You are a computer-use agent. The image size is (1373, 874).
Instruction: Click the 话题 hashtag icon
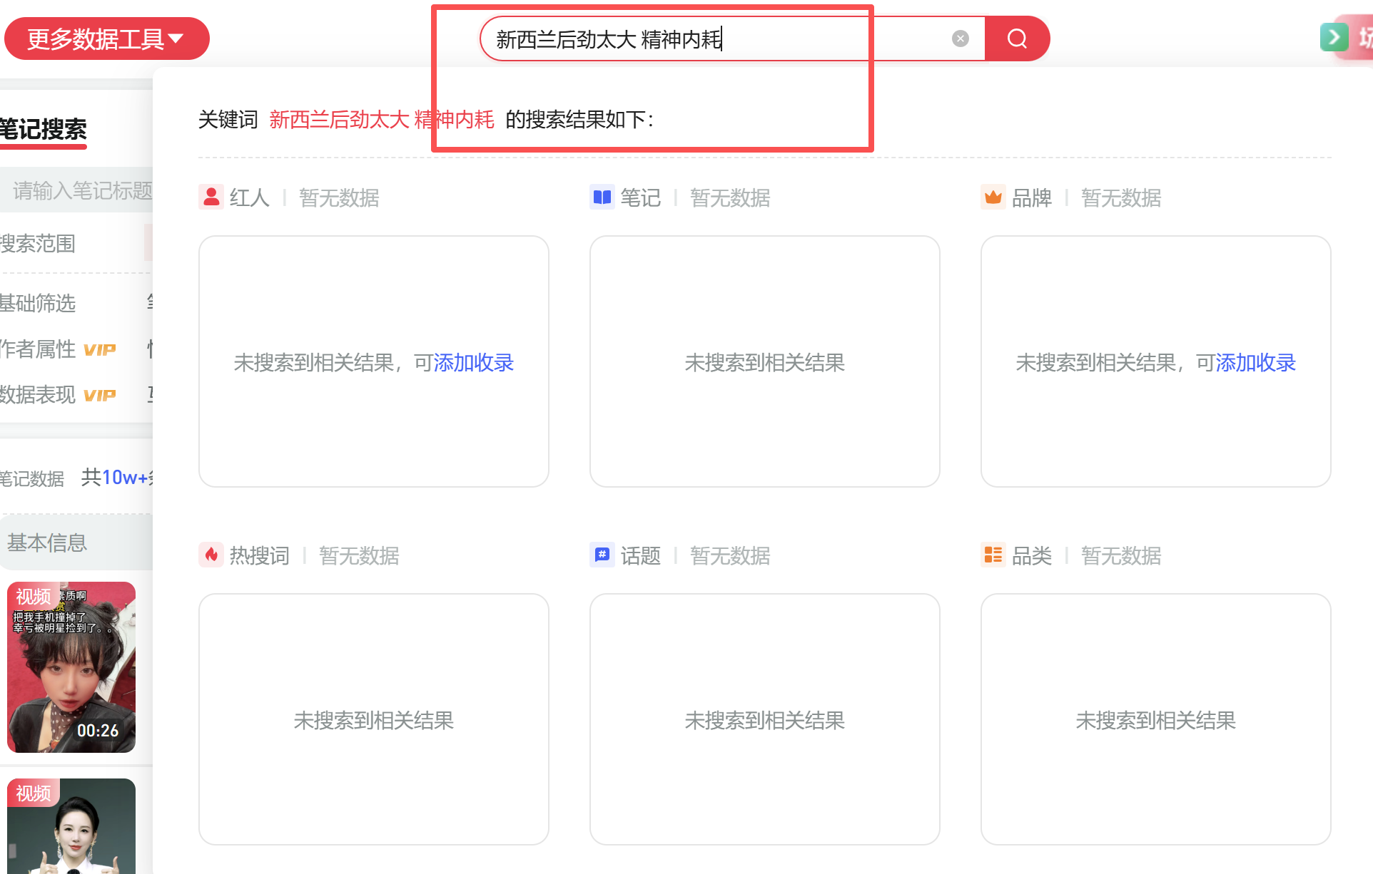tap(602, 555)
